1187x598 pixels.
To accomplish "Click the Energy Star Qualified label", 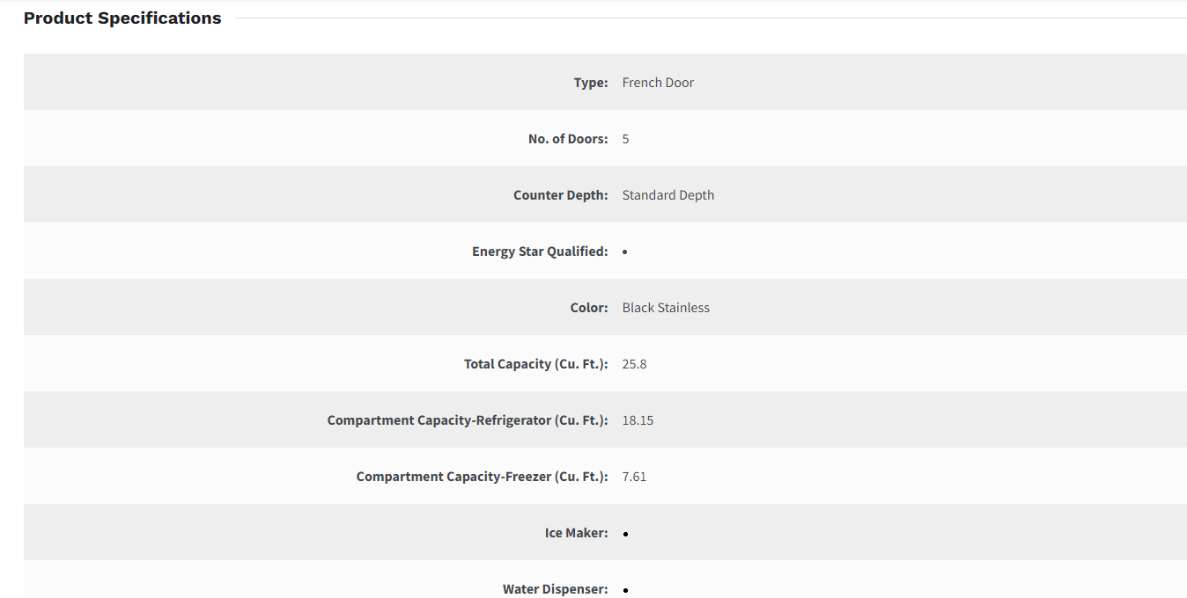I will tap(539, 252).
